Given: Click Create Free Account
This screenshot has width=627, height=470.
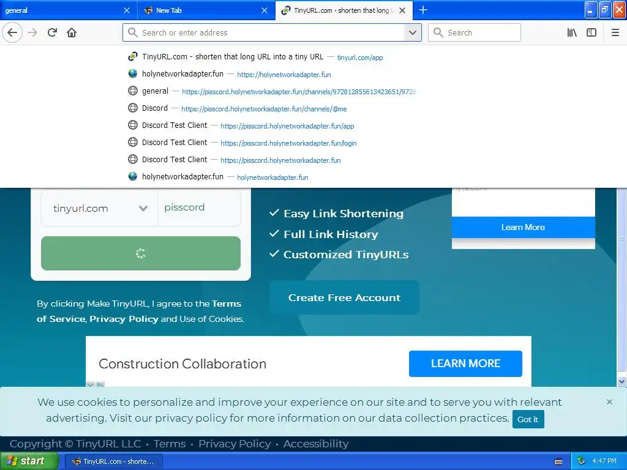Looking at the screenshot, I should tap(344, 297).
